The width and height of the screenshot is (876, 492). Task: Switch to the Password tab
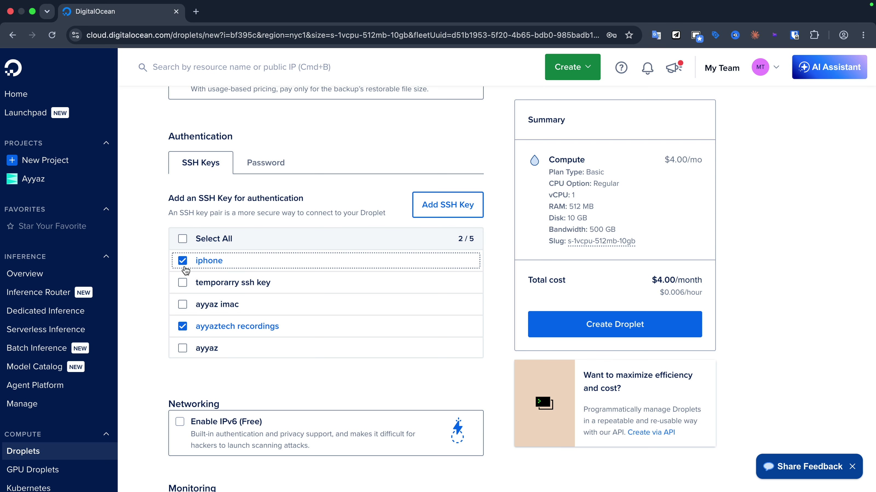pos(266,163)
